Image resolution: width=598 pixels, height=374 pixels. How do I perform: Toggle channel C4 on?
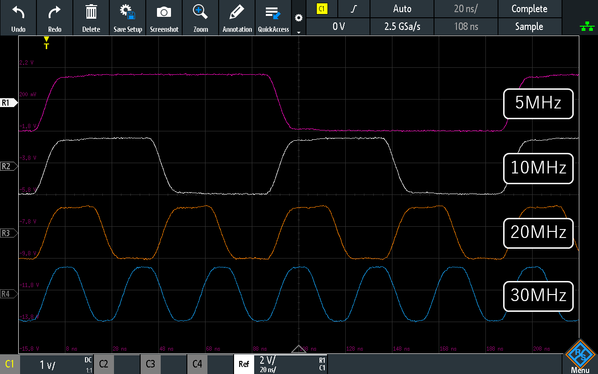(197, 364)
